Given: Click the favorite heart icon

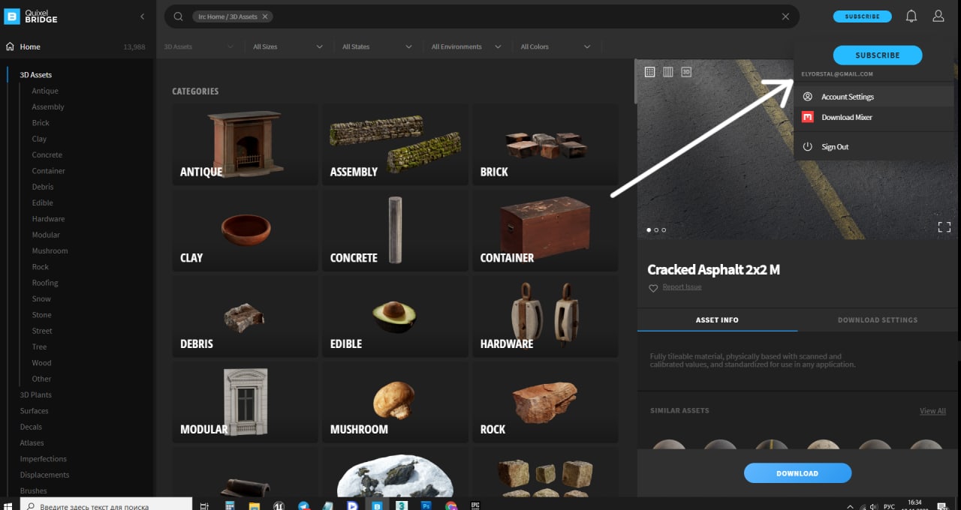Looking at the screenshot, I should (653, 288).
